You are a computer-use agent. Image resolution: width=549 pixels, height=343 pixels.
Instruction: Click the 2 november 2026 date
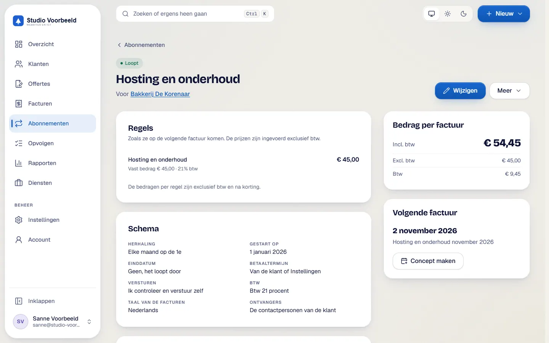[x=425, y=231]
